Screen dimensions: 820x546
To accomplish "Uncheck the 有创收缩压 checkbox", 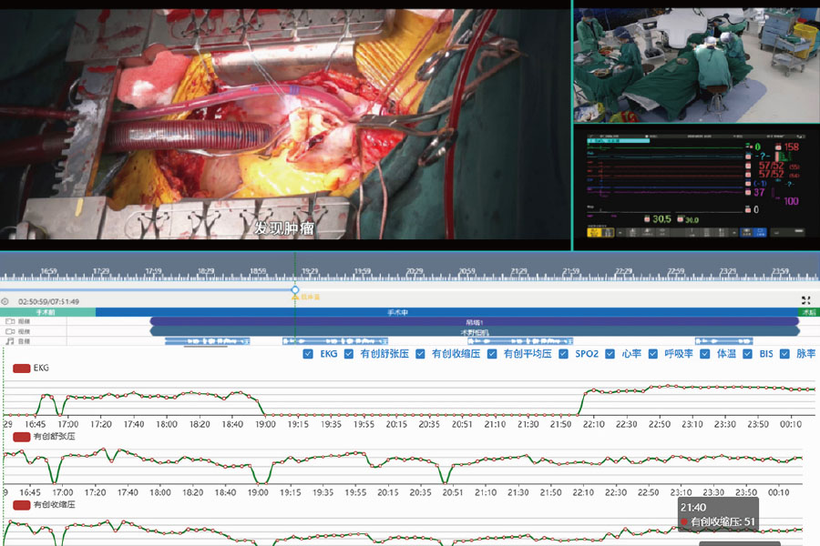I will [420, 354].
